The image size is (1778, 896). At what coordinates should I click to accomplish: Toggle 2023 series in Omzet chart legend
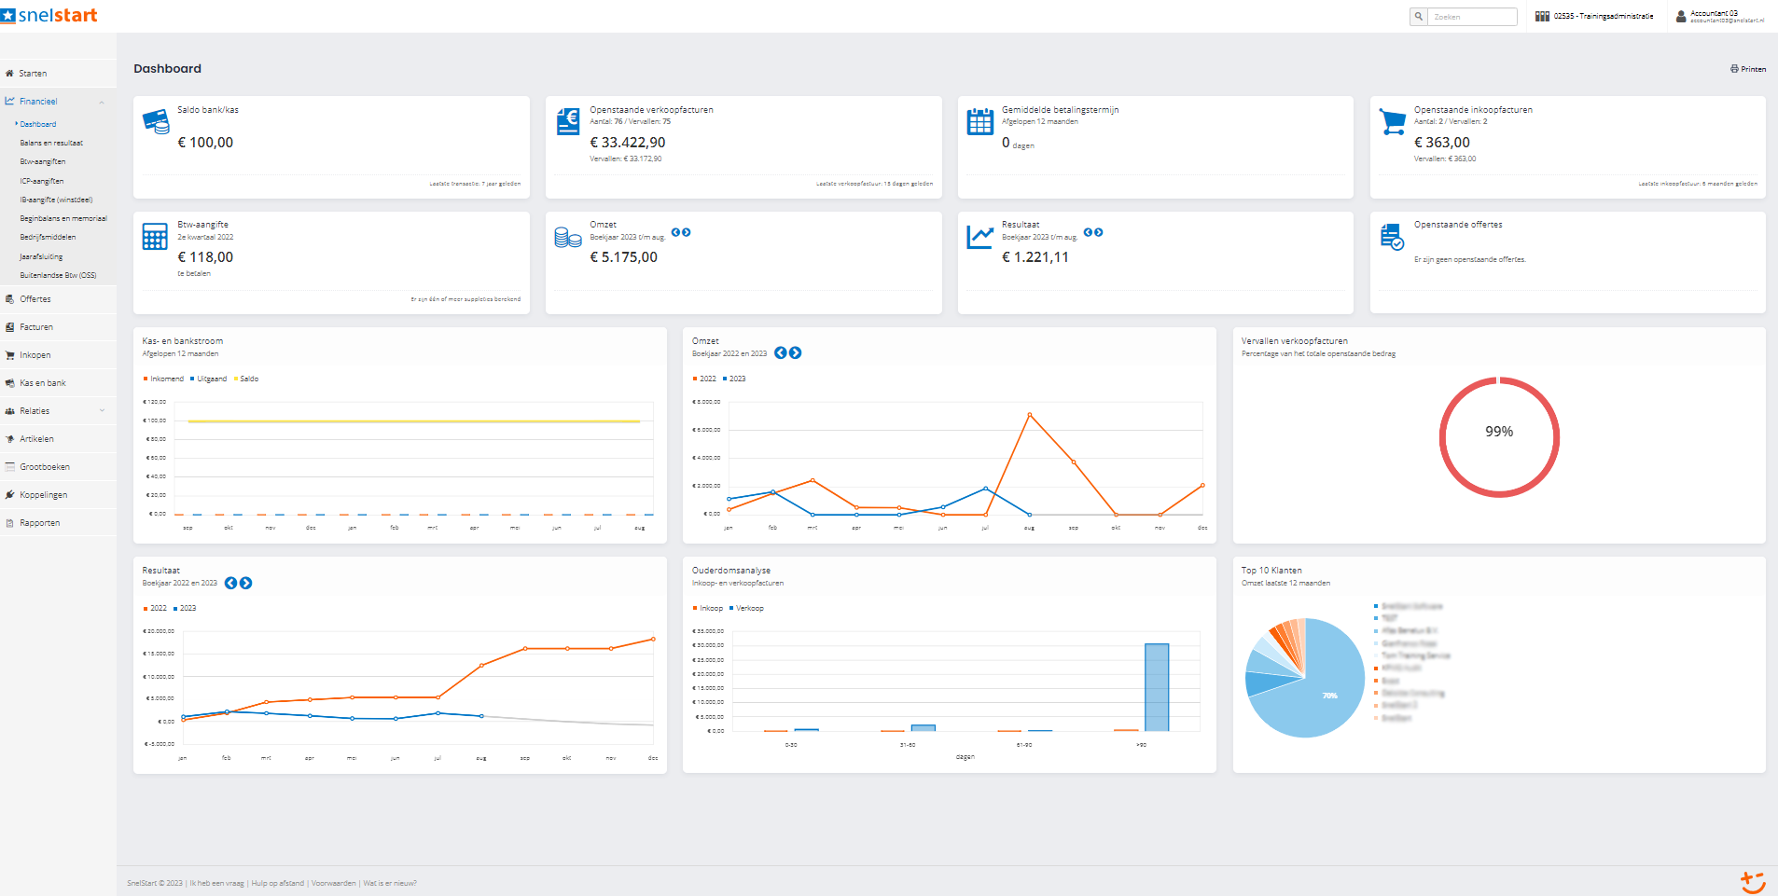coord(734,379)
